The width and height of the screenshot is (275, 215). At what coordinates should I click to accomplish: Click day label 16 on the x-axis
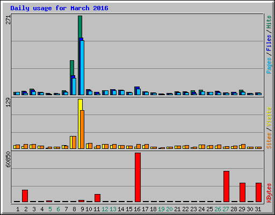(137, 209)
